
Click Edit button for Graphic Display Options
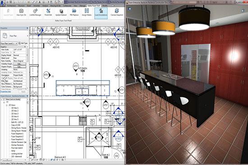coord(19,67)
